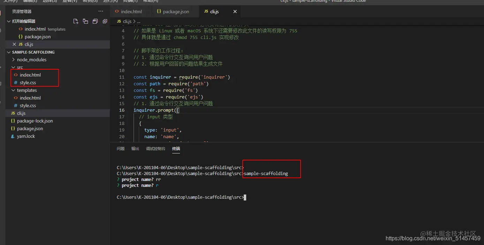Click the save all icon
484x245 pixels.
coord(95,21)
